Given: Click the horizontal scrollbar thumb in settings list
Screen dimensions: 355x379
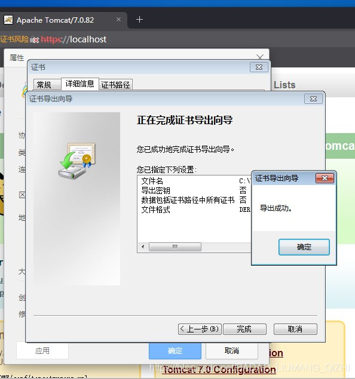Looking at the screenshot, I should coord(175,246).
